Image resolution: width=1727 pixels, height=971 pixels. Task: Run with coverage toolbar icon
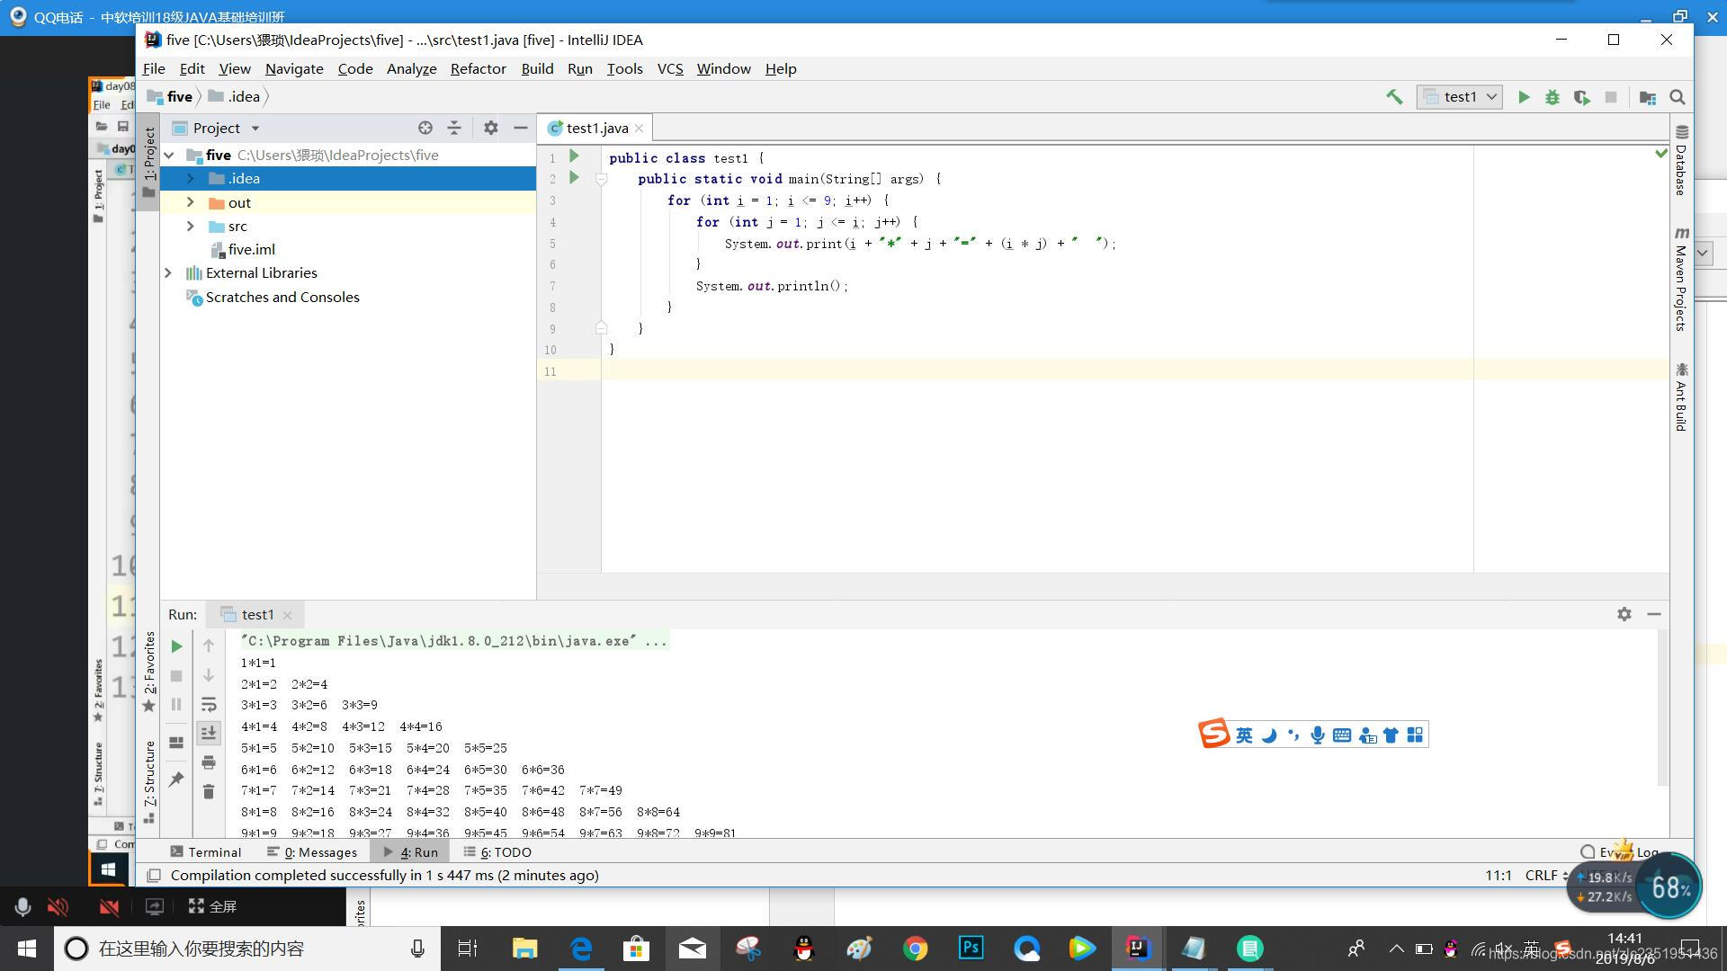[x=1581, y=97]
